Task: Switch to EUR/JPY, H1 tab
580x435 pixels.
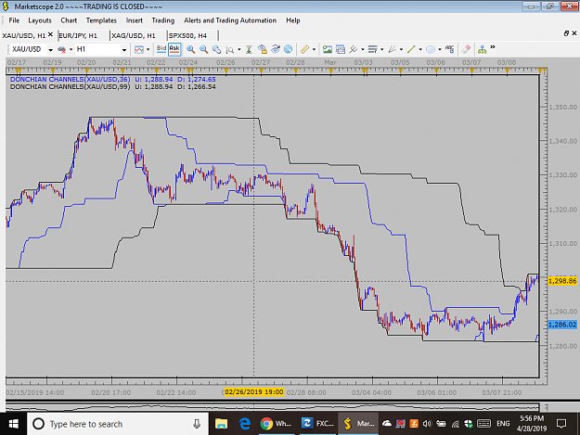Action: (x=78, y=35)
